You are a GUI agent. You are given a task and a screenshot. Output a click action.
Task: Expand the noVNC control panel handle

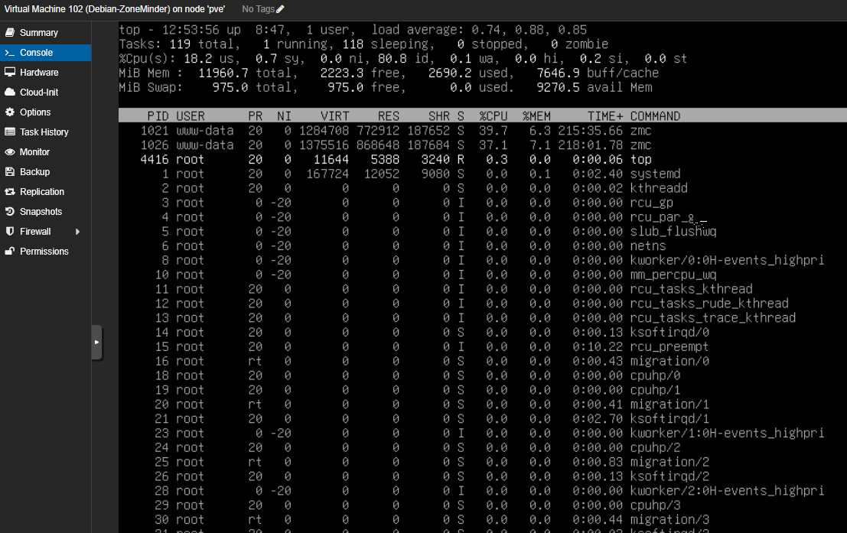(x=96, y=342)
